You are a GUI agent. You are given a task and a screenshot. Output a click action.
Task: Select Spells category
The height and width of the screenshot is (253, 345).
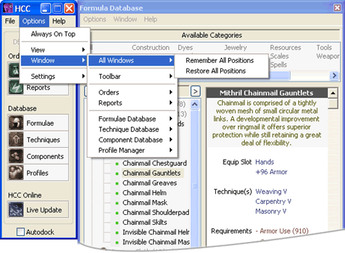[x=278, y=65]
